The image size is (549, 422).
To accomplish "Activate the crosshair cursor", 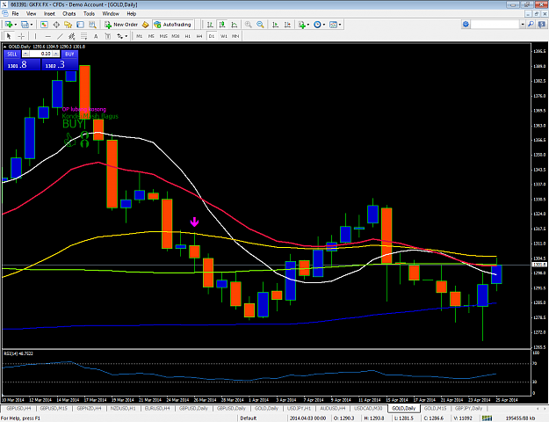I will click(x=21, y=36).
